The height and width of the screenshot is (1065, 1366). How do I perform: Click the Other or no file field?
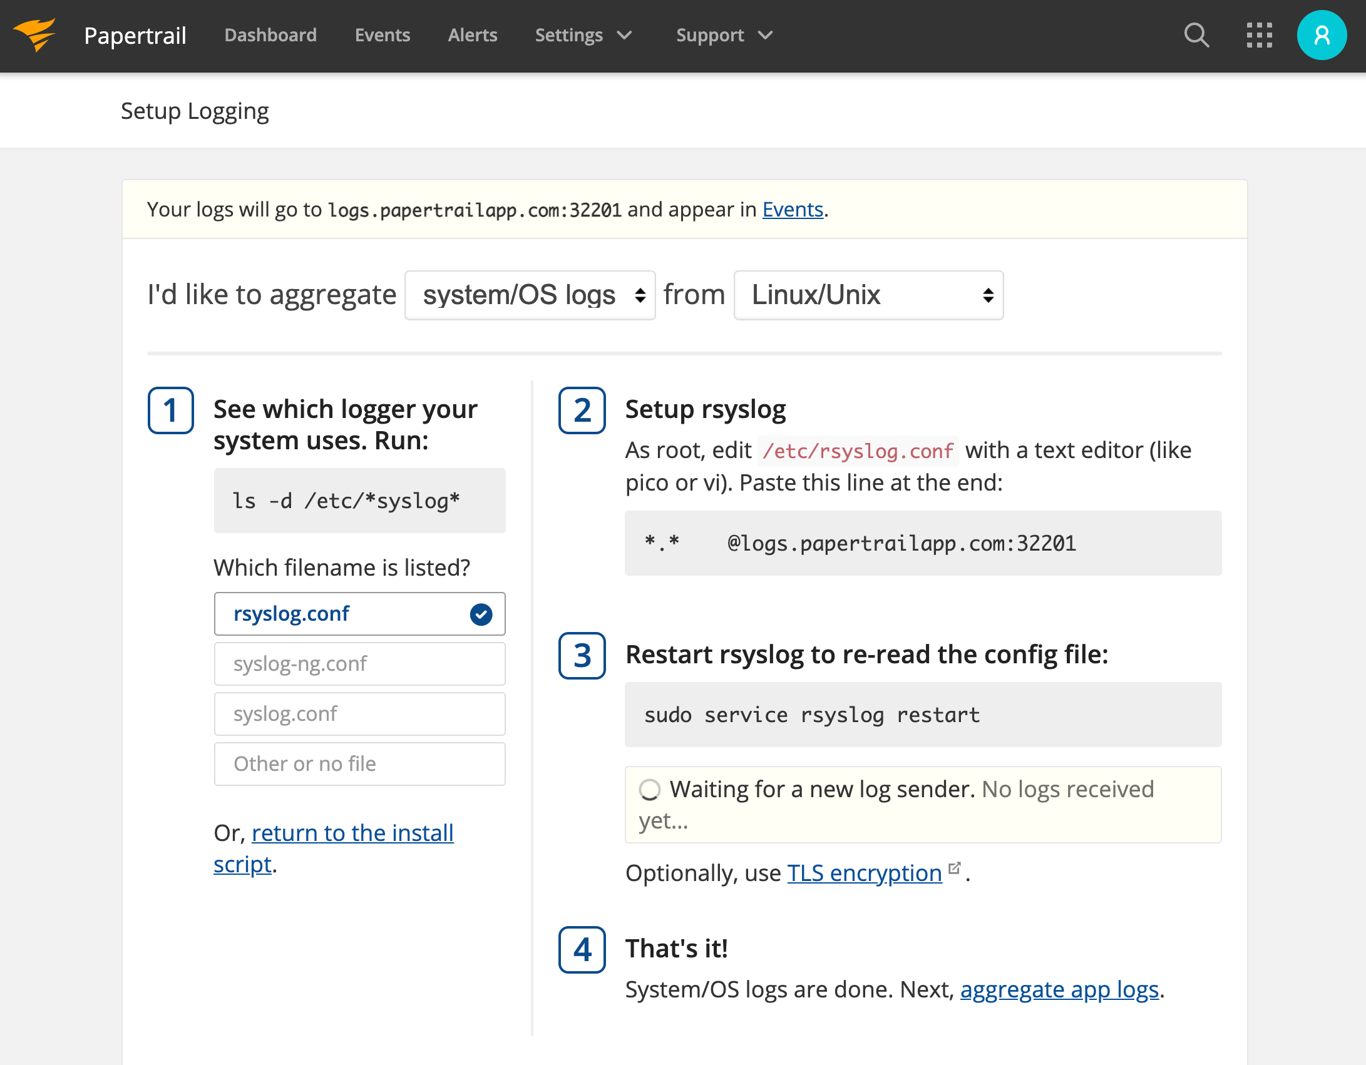(359, 763)
